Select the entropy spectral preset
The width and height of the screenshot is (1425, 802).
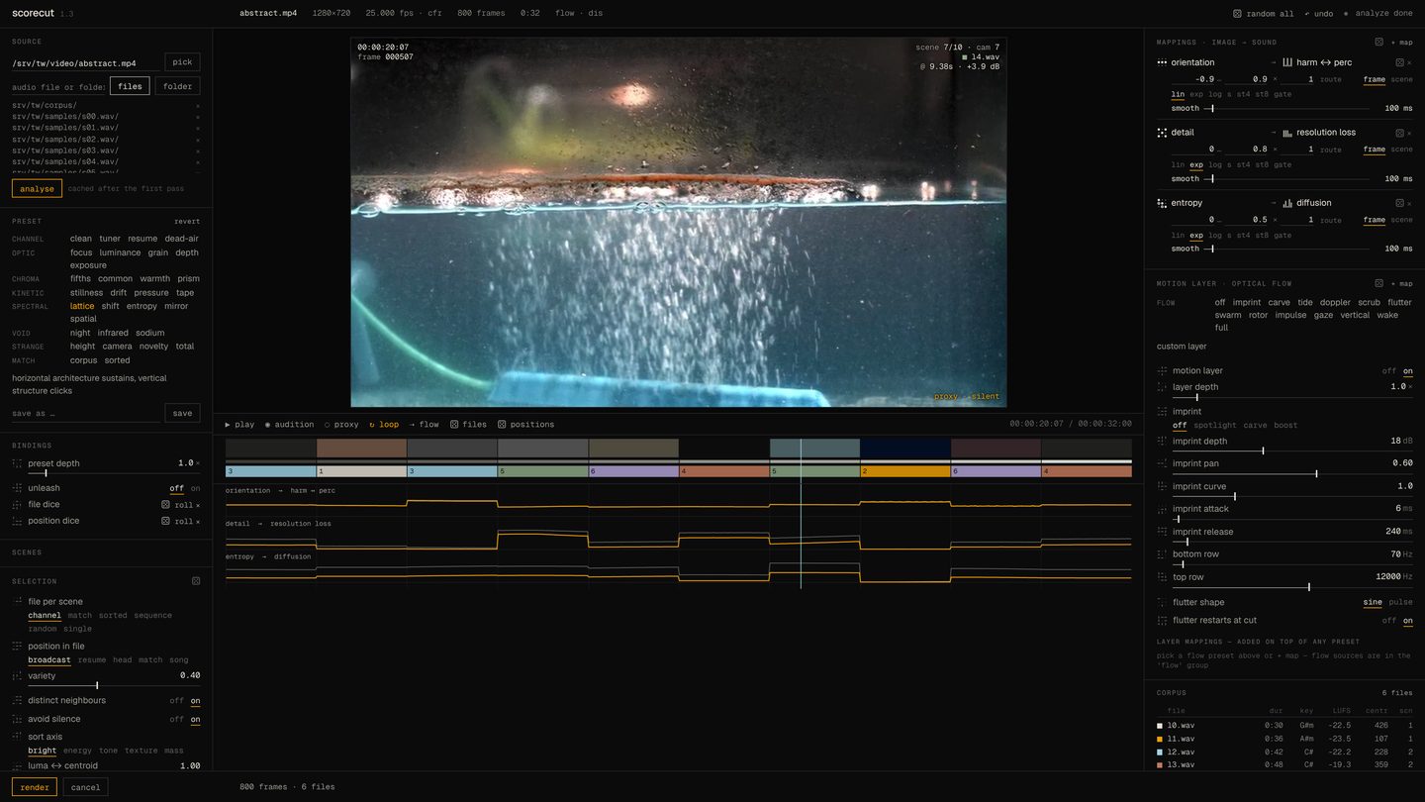[x=142, y=306]
